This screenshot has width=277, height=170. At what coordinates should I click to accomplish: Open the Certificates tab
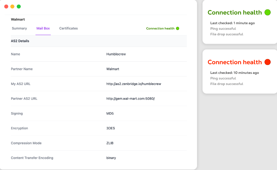(68, 28)
